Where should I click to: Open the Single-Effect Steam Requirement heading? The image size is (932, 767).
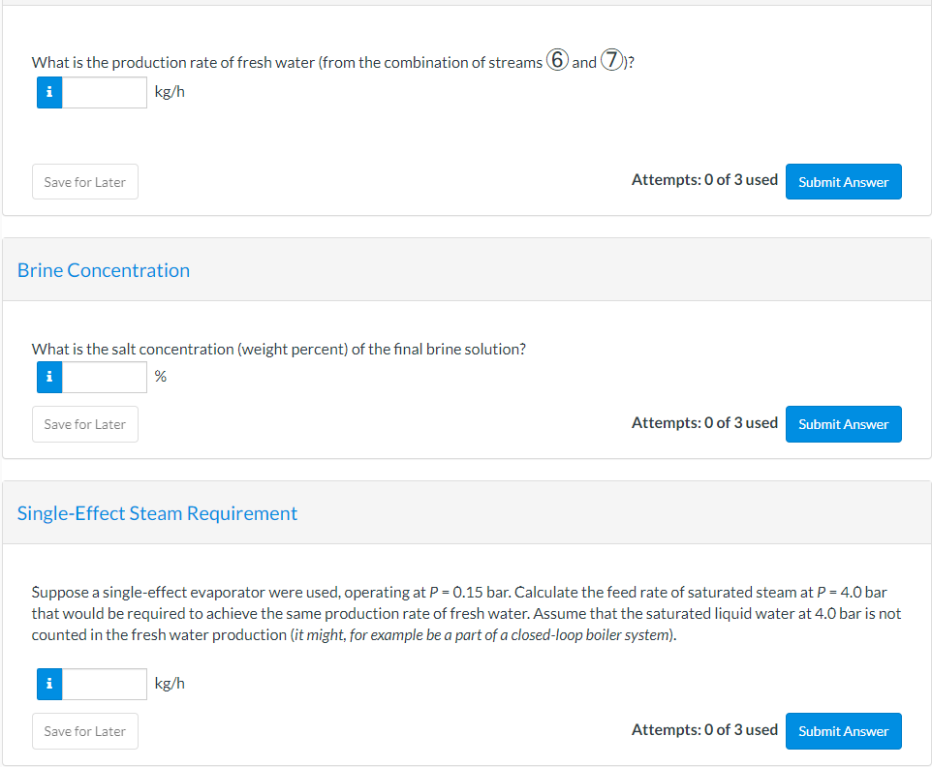[157, 513]
